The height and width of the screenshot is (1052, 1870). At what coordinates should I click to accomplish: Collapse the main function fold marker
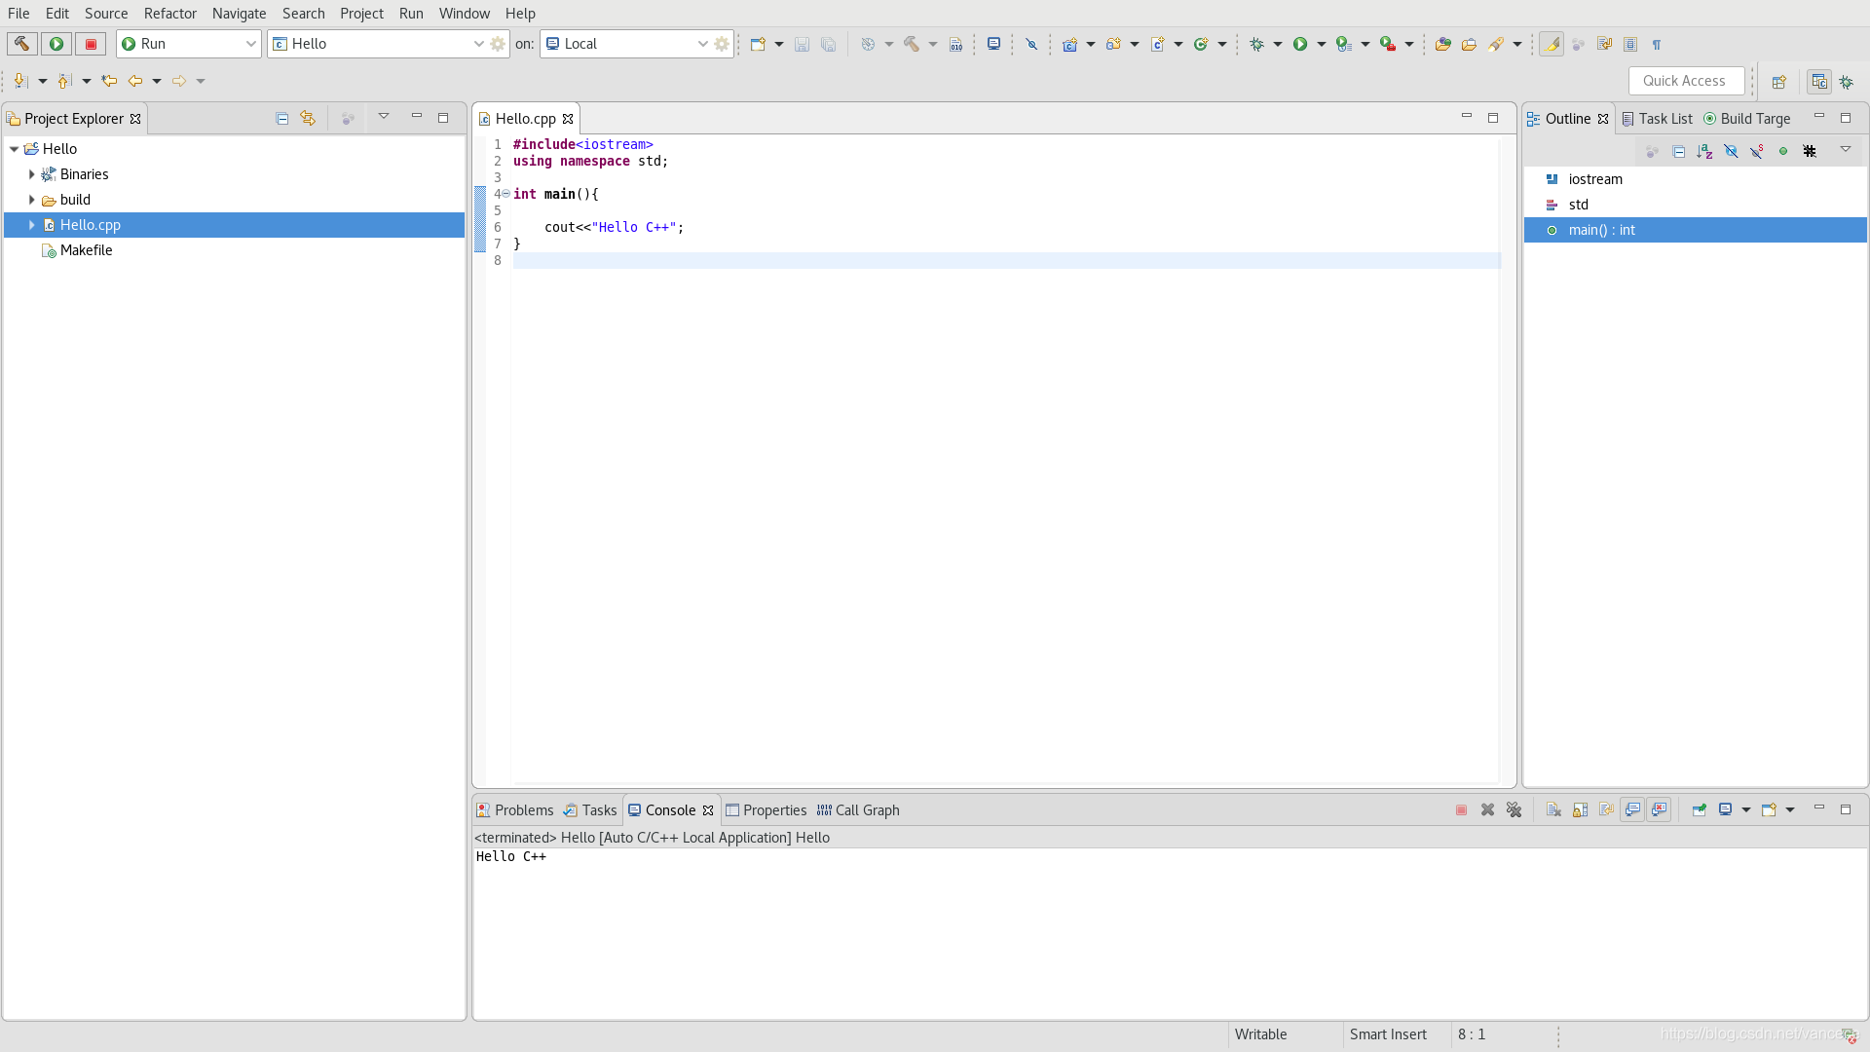(505, 194)
